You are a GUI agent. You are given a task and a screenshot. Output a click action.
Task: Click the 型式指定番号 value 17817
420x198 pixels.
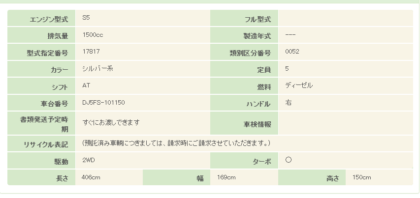pyautogui.click(x=92, y=52)
